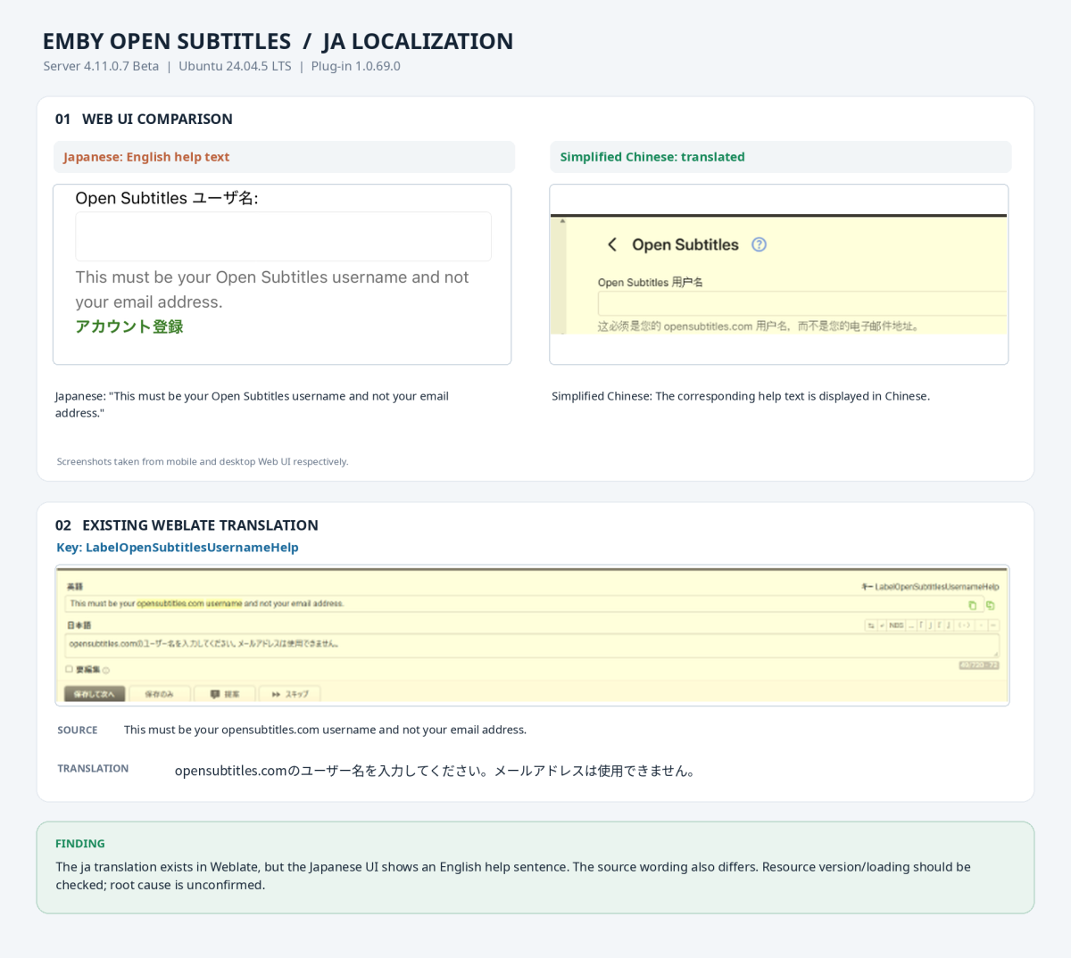This screenshot has height=958, width=1071.
Task: Click the 'Key: LabelOpenSubtitlesUsernameHelp' label
Action: (178, 548)
